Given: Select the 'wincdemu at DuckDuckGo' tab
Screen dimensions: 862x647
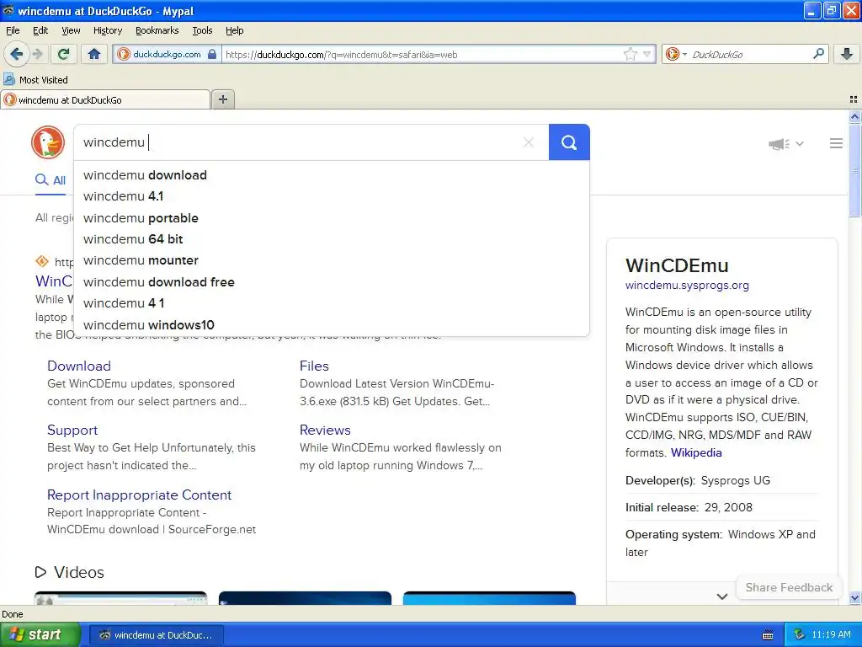Looking at the screenshot, I should (105, 99).
